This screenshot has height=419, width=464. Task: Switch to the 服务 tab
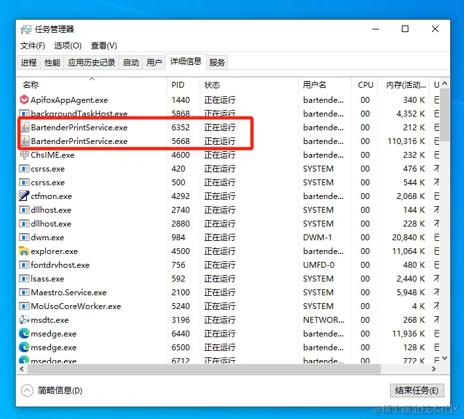[x=217, y=62]
